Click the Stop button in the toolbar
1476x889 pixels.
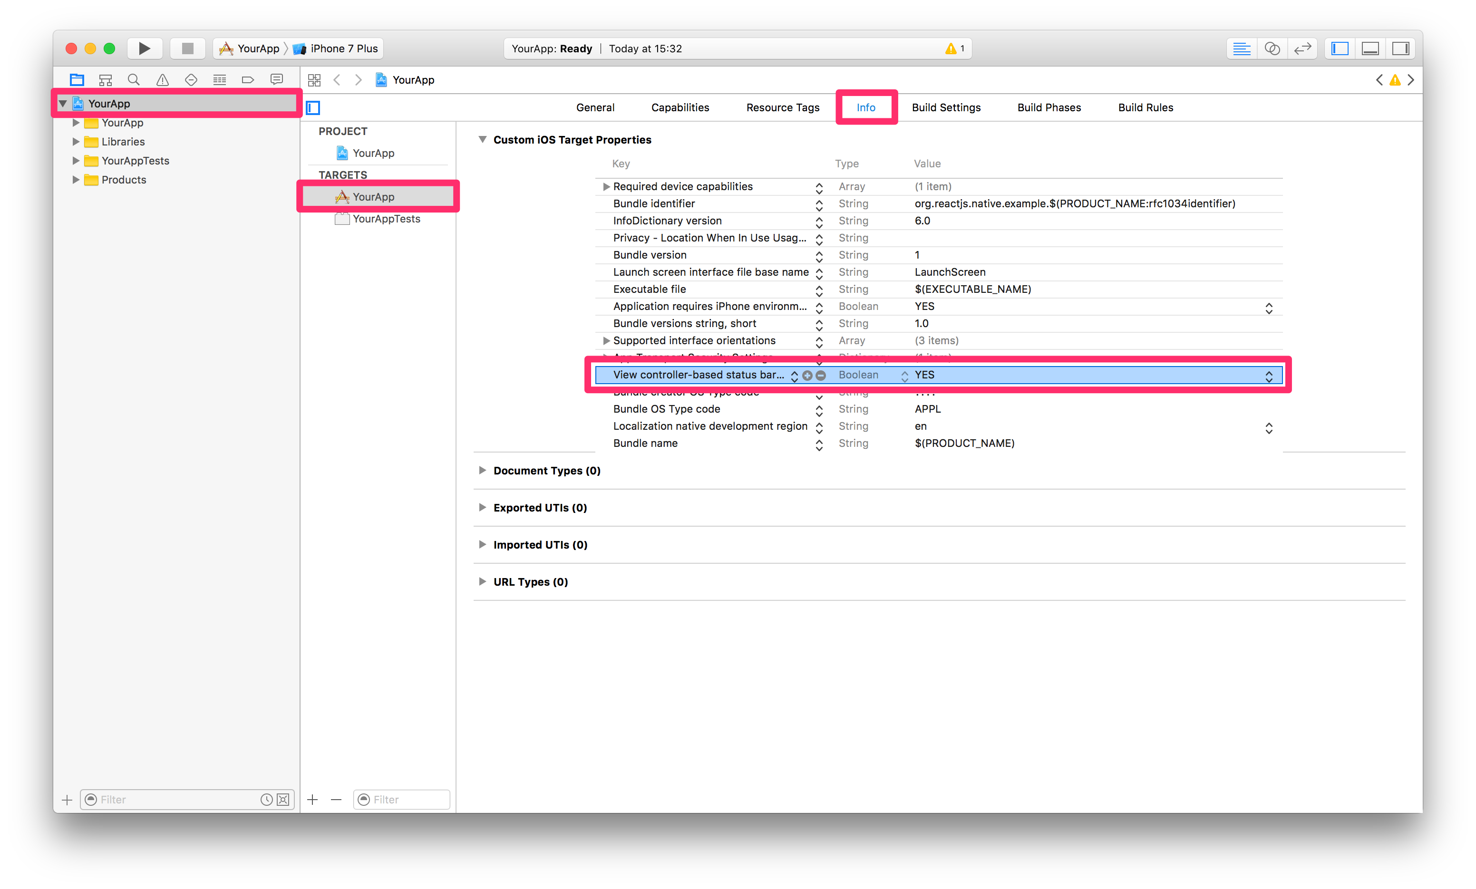(x=187, y=48)
